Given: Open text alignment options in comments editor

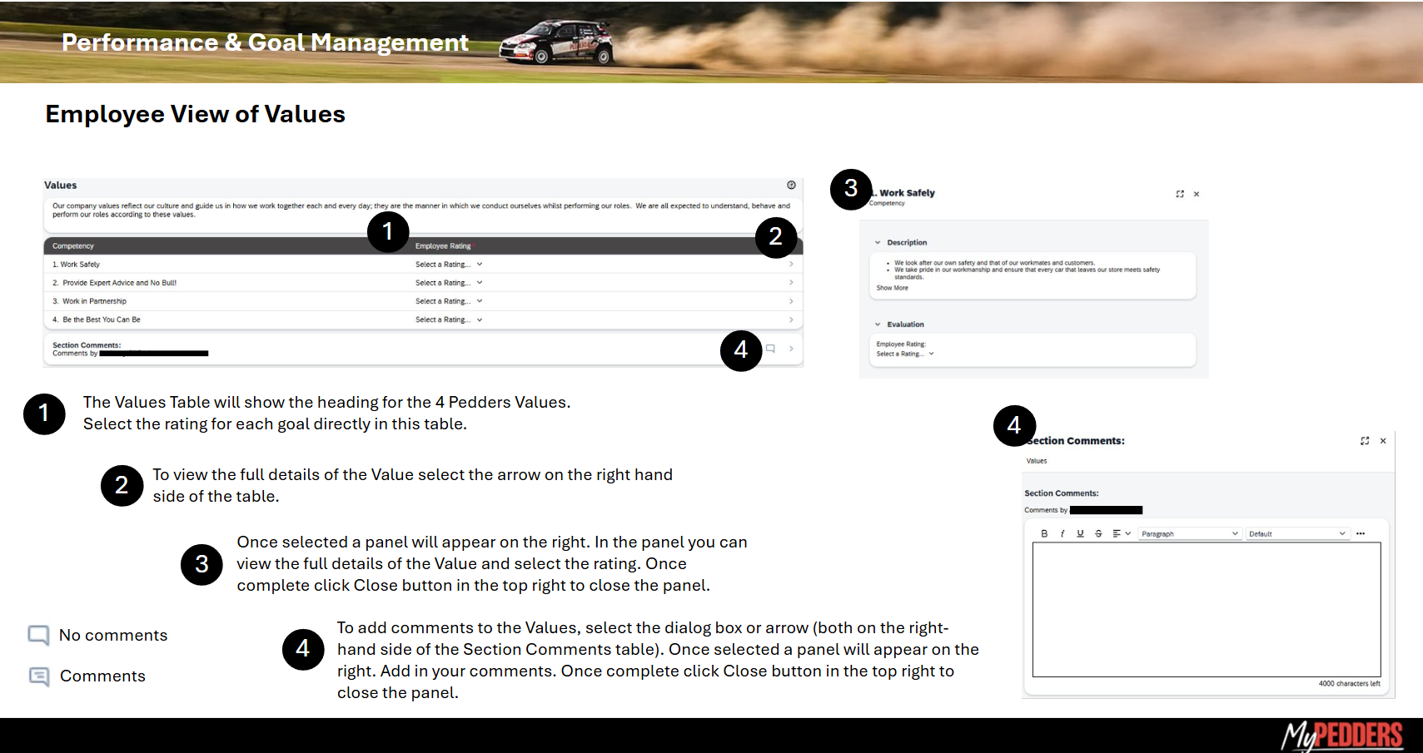Looking at the screenshot, I should (1121, 533).
